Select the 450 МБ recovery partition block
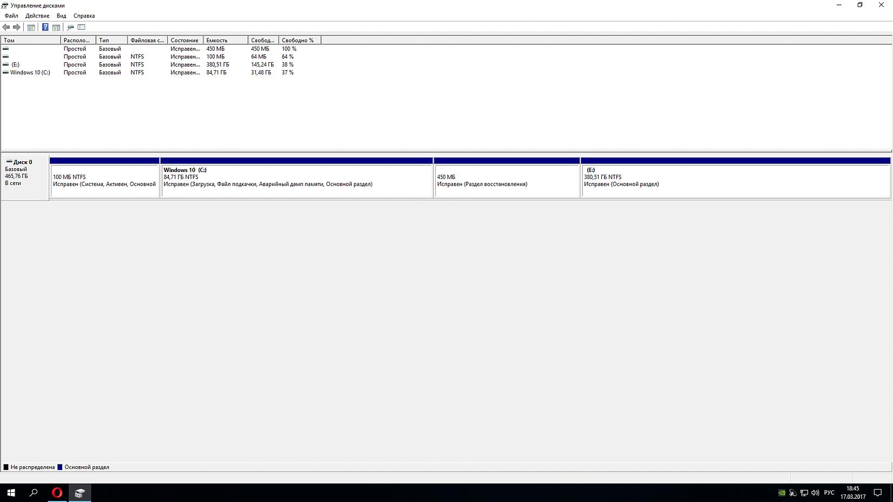The width and height of the screenshot is (893, 502). tap(507, 177)
